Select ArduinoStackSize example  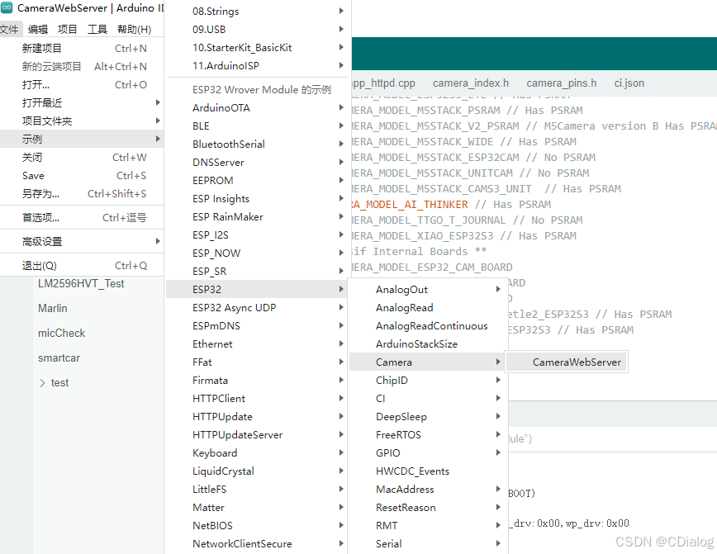tap(428, 343)
